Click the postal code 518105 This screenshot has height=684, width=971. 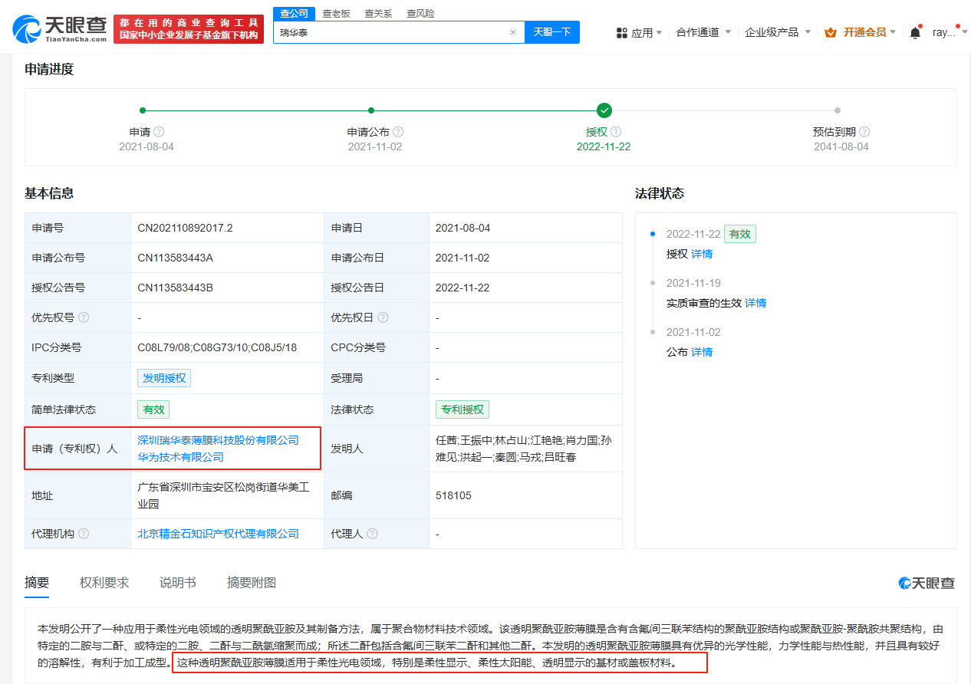coord(453,495)
